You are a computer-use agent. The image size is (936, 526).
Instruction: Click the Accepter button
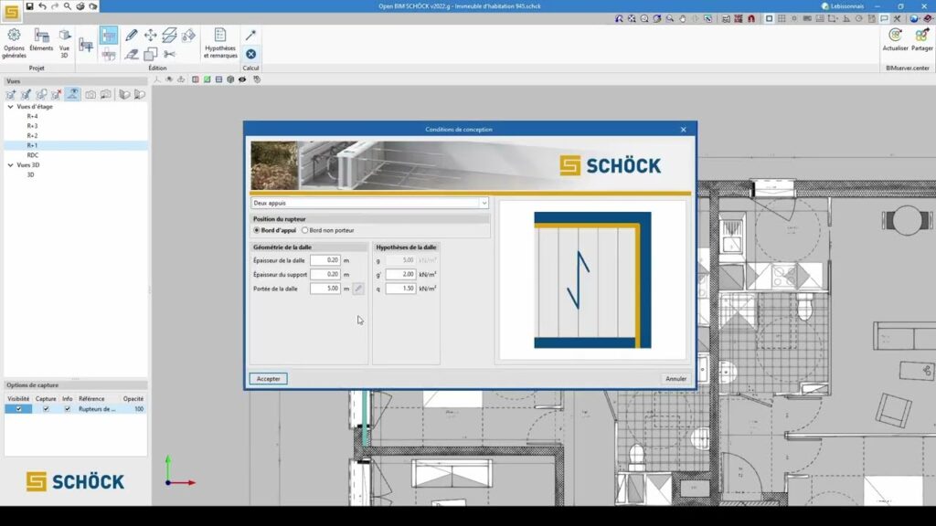pyautogui.click(x=268, y=378)
